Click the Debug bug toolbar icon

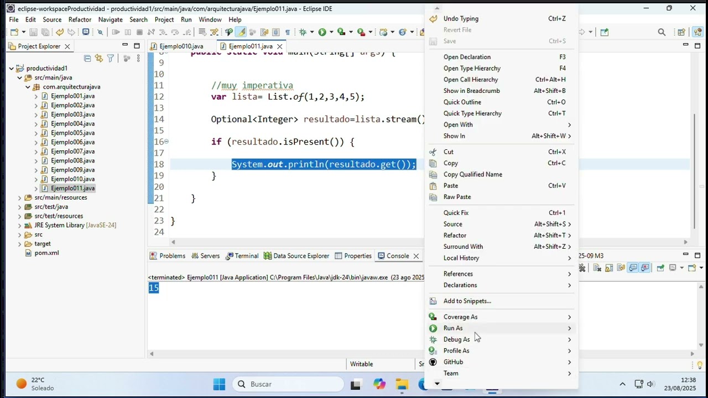[303, 32]
